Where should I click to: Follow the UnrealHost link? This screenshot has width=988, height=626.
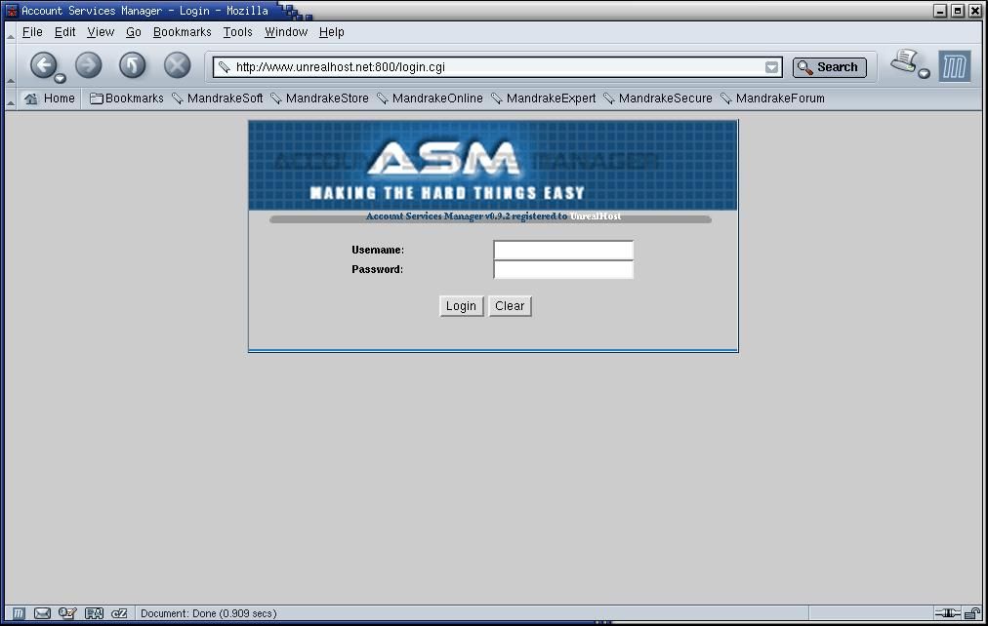coord(596,216)
